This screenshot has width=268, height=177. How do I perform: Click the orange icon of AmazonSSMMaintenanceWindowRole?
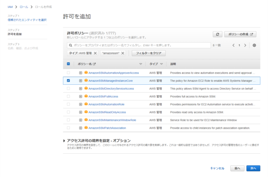pyautogui.click(x=86, y=120)
